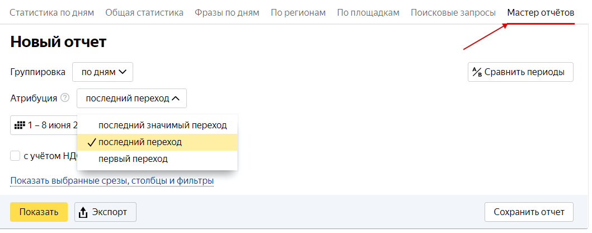Go to the По регионам tab

point(298,12)
